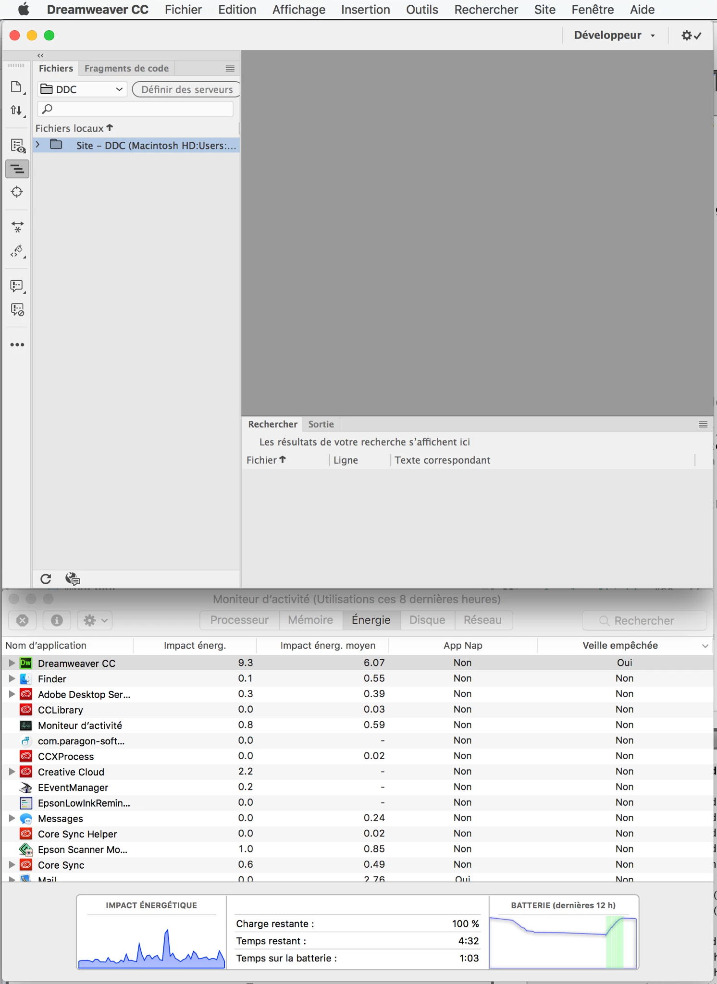Click the Refresh icon in Files panel
Image resolution: width=717 pixels, height=984 pixels.
(46, 579)
